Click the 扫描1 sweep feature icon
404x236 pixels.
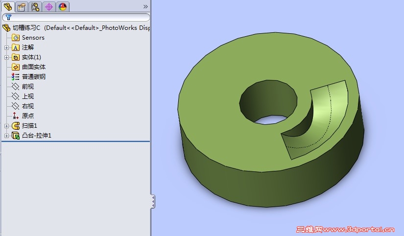[x=16, y=126]
